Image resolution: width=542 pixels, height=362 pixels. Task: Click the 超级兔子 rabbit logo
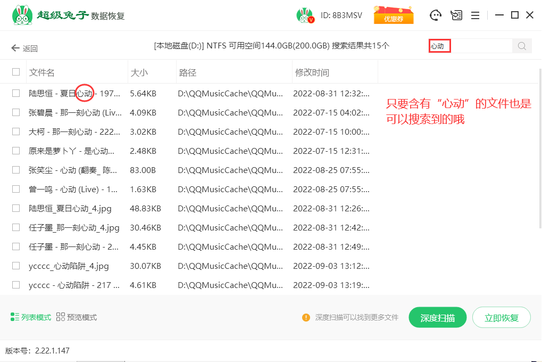(21, 15)
